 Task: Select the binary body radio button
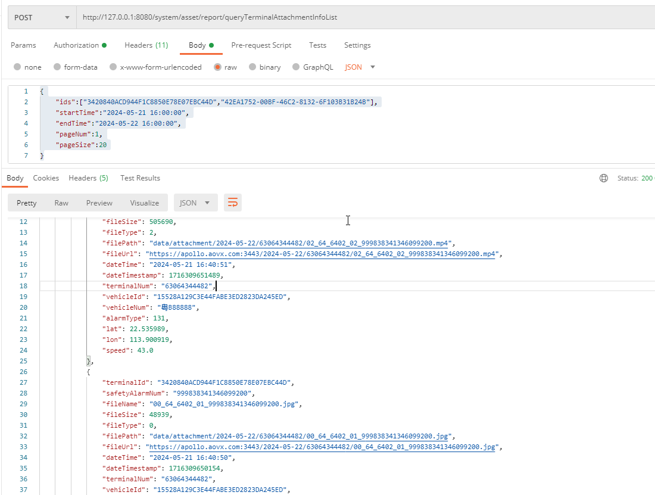252,67
